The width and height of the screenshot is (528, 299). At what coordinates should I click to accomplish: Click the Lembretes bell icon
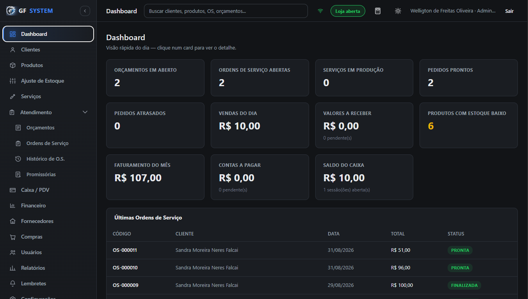[12, 283]
